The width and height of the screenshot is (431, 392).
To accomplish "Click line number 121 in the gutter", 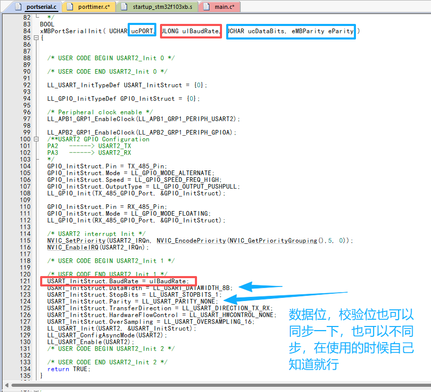I will coord(25,281).
